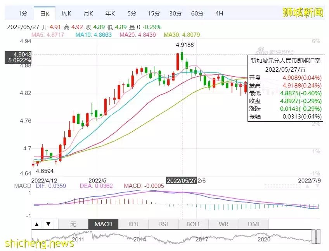
Task: Select the 周K weekly chart tab
Action: point(66,14)
